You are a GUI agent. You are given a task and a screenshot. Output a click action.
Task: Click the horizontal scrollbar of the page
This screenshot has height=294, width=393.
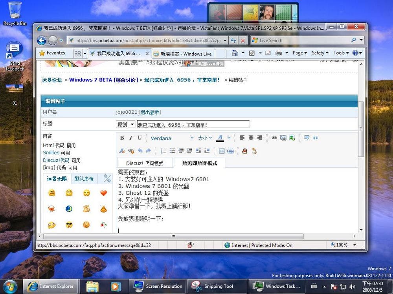173,236
